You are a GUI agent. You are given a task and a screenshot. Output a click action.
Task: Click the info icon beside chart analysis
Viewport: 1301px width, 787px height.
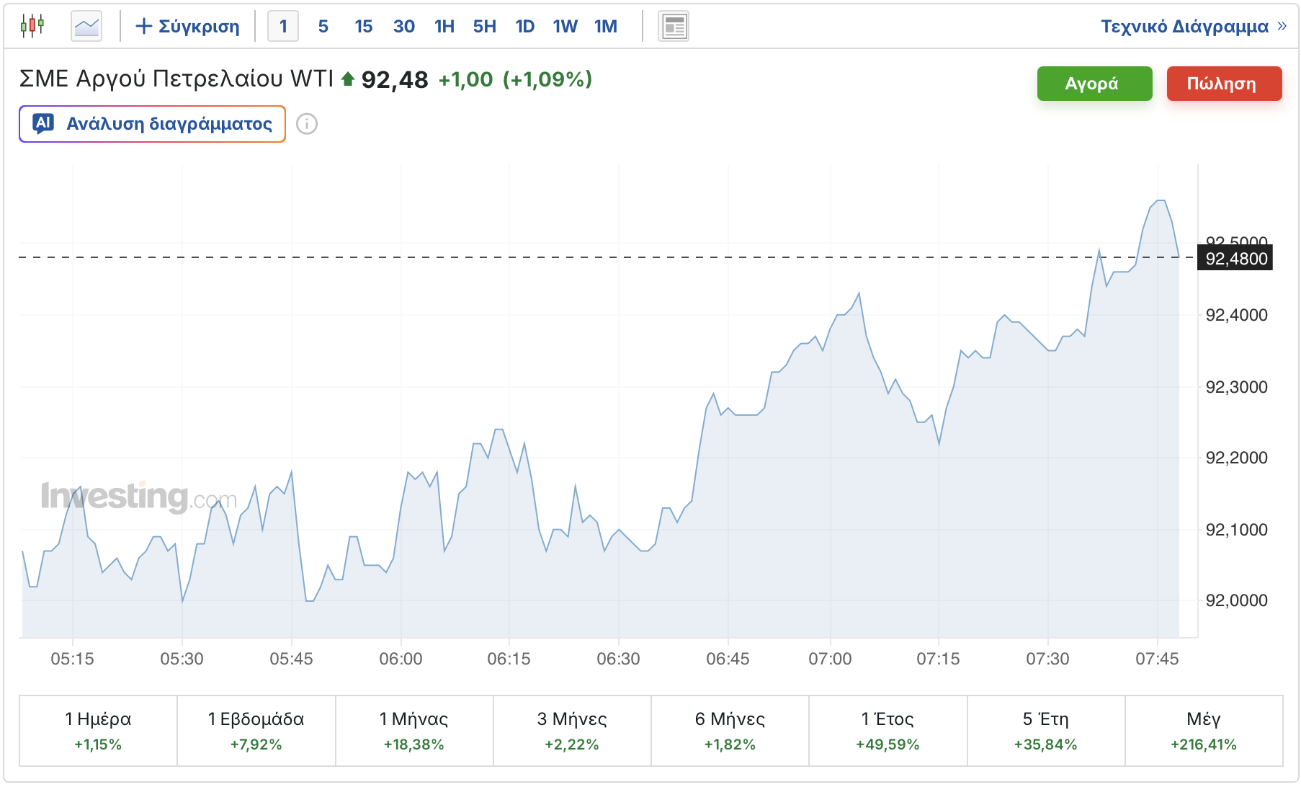click(307, 124)
